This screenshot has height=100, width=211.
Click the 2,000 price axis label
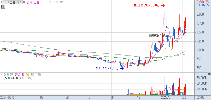(200, 15)
